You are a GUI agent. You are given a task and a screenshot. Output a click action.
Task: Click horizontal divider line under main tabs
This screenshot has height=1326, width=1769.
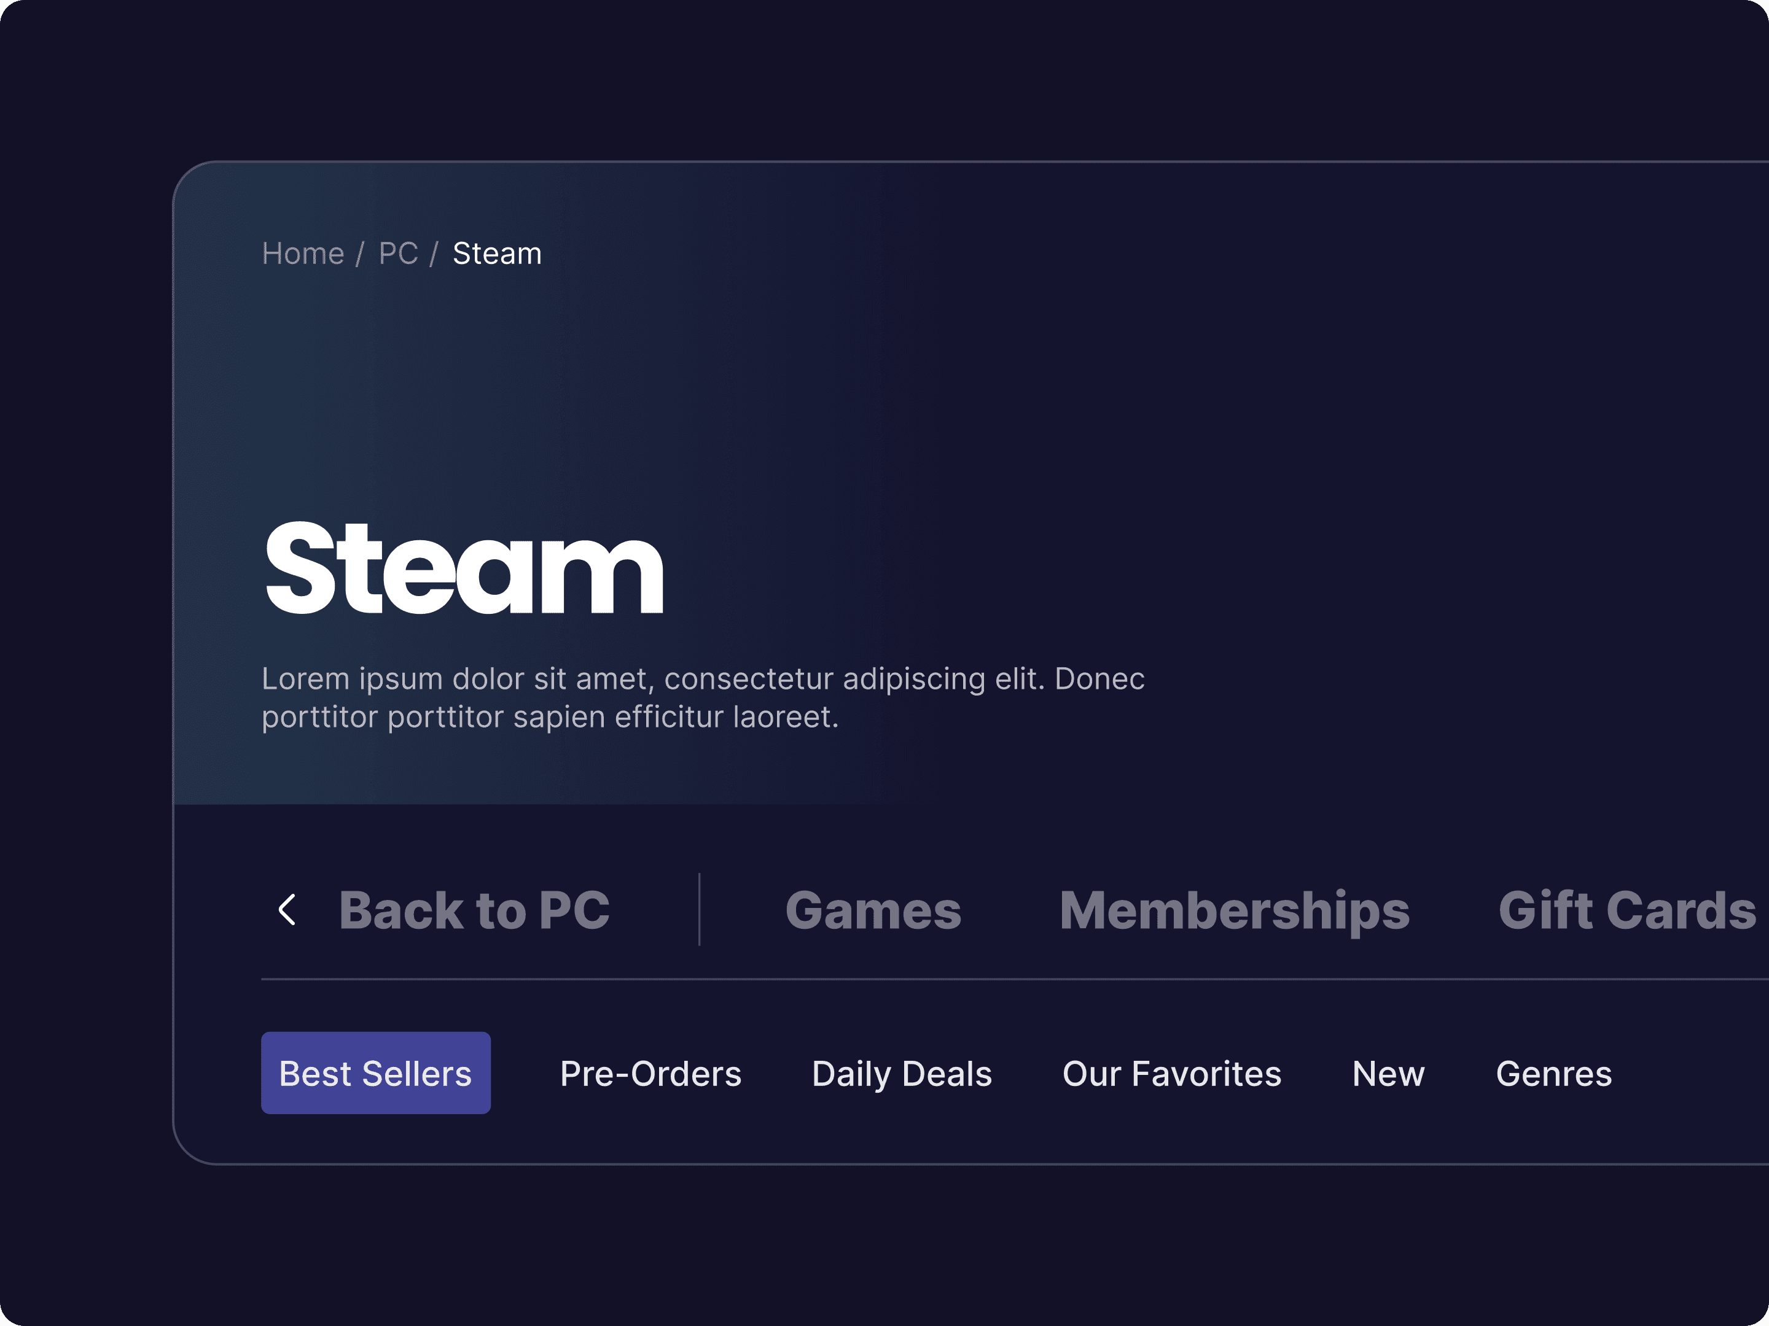(1008, 979)
